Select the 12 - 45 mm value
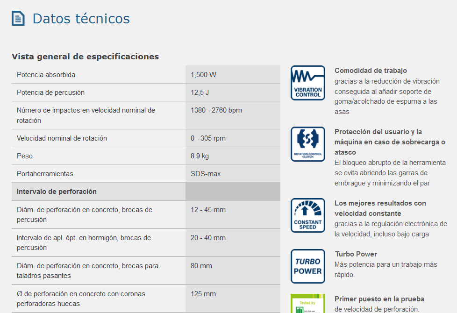Viewport: 457px width, 313px height. coord(208,210)
